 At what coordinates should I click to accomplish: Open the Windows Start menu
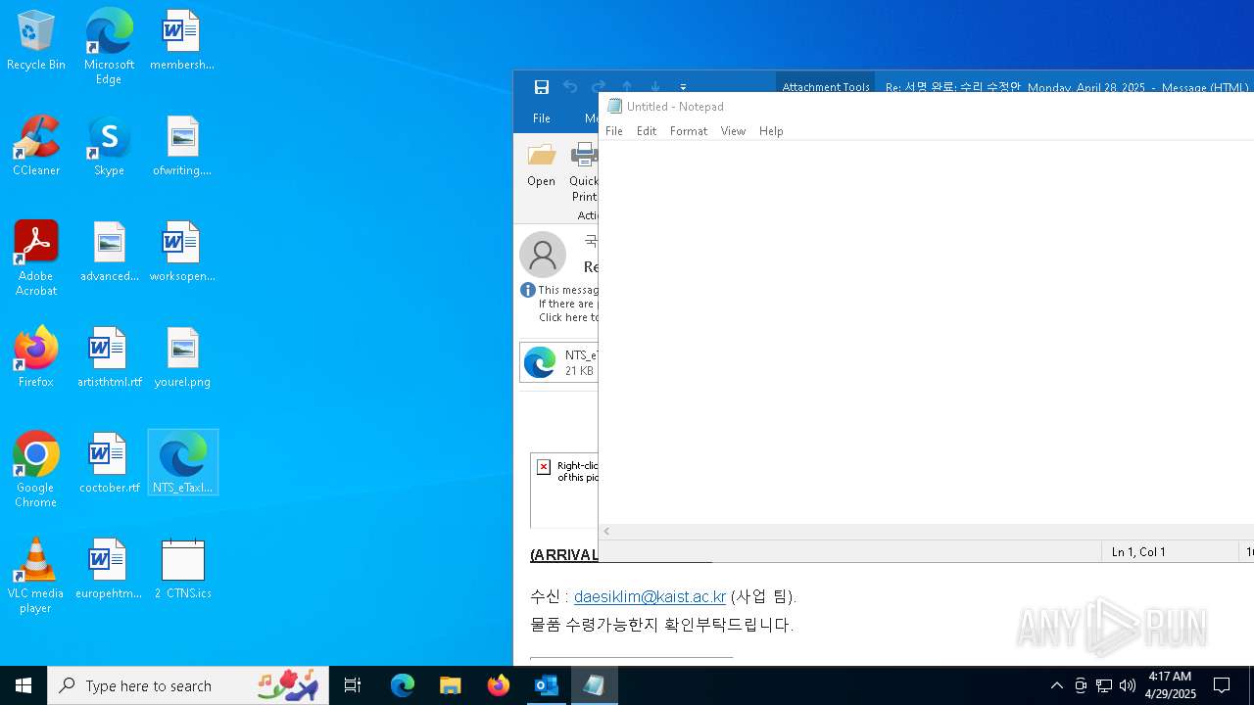(24, 685)
